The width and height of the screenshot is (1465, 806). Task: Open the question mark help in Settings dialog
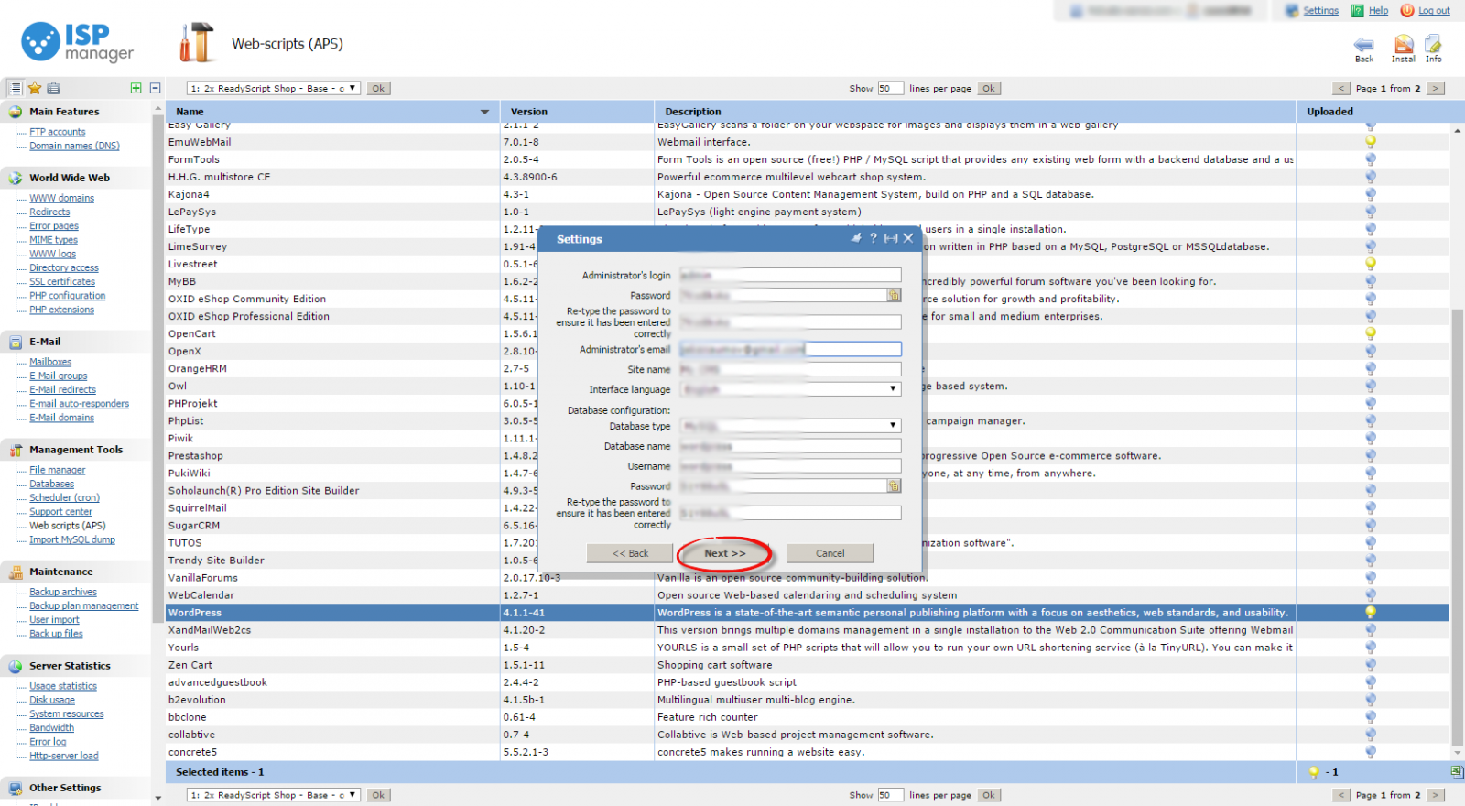click(874, 238)
